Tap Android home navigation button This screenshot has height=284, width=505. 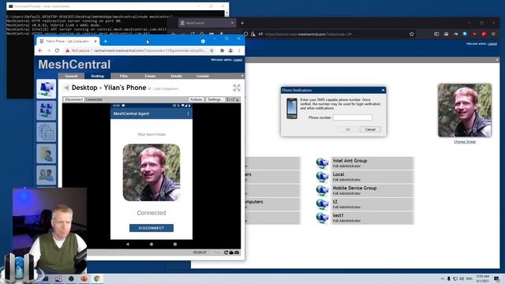click(151, 244)
